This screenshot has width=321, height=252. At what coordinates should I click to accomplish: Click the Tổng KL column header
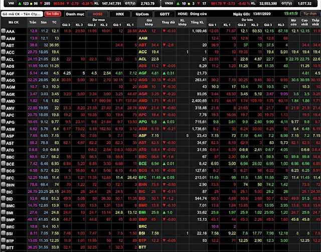pos(199,24)
